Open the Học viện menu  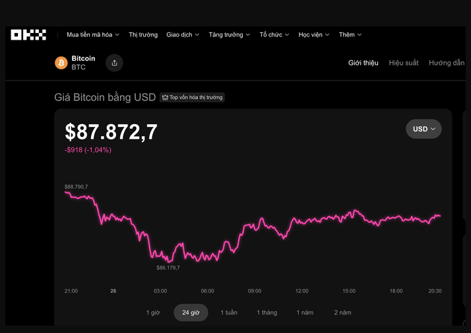tap(313, 34)
